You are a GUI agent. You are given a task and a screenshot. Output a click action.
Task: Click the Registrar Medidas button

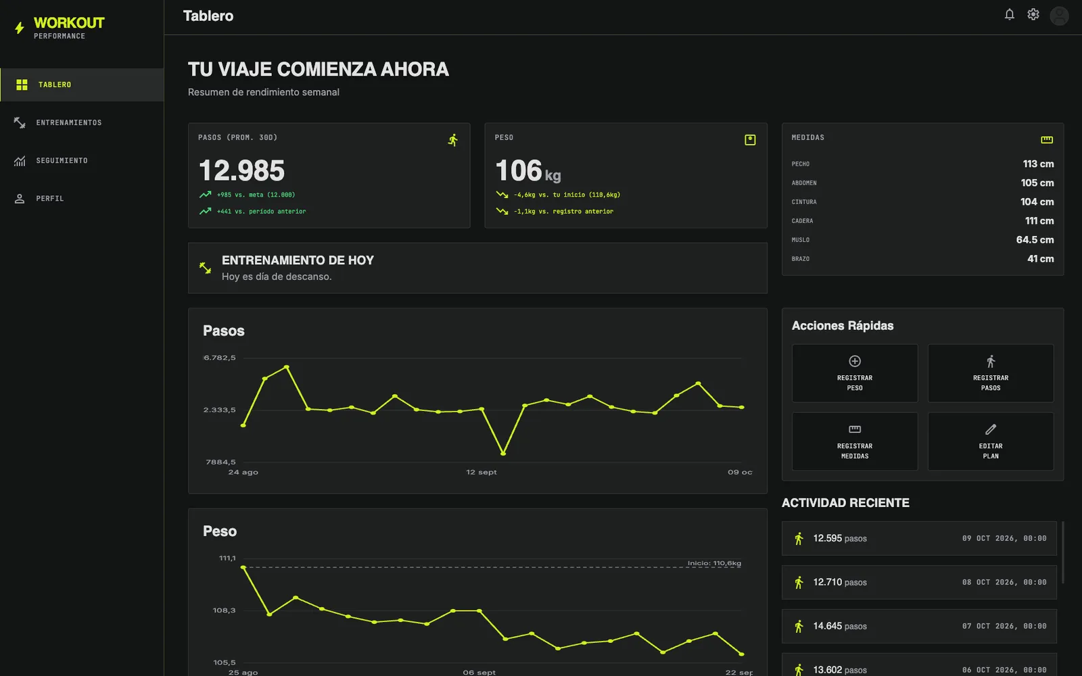(855, 441)
